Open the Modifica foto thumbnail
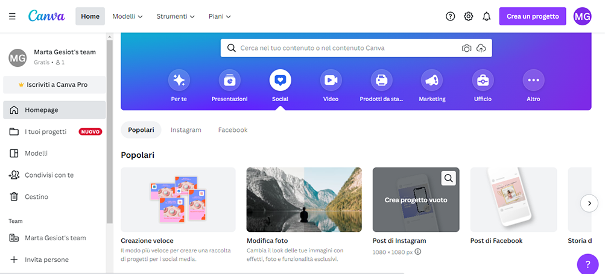 tap(304, 199)
